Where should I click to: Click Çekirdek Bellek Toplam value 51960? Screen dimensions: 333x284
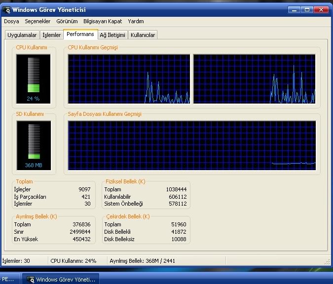pyautogui.click(x=179, y=224)
